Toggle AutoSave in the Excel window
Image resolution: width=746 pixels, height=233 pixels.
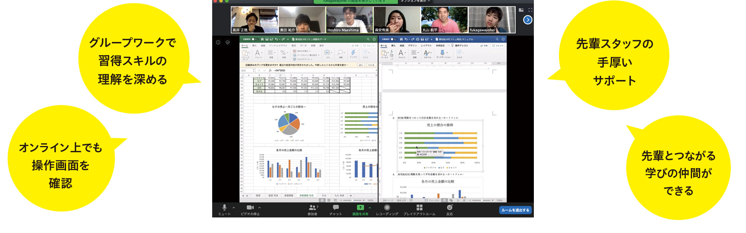pos(254,39)
